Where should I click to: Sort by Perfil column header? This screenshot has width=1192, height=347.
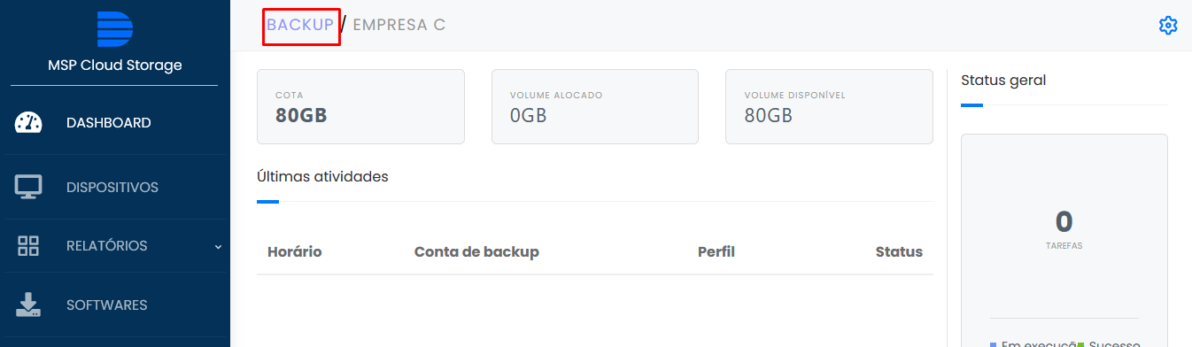point(716,251)
